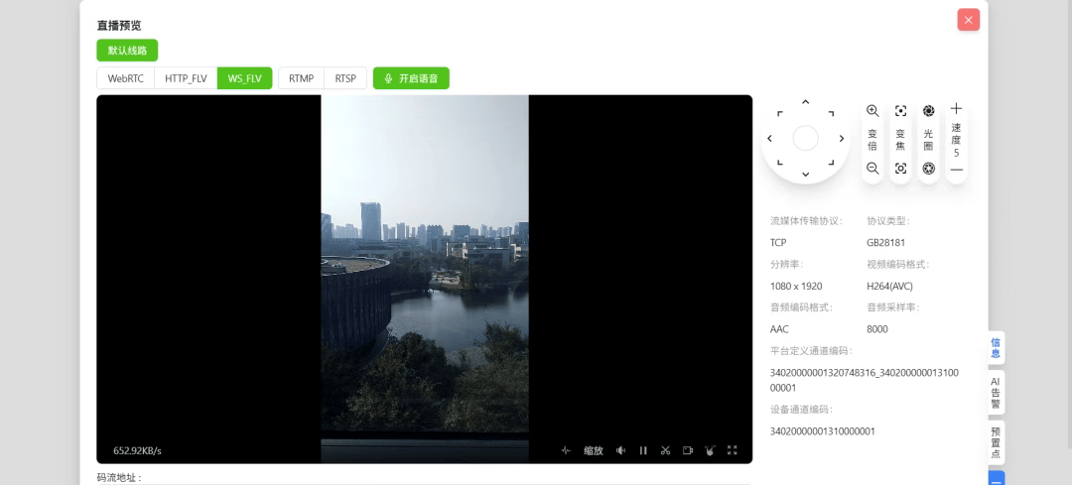Start recording with the camera record icon

[x=687, y=450]
